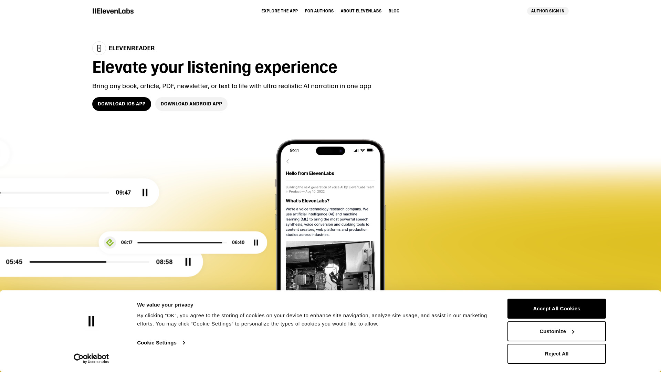
Task: Click the ElevenReader mobile app icon
Action: coord(99,48)
